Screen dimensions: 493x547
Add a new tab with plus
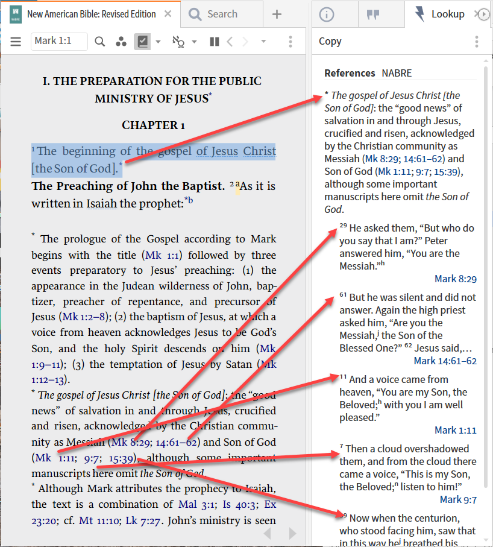[277, 14]
